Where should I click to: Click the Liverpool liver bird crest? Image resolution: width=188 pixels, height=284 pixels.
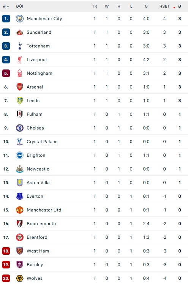point(20,60)
